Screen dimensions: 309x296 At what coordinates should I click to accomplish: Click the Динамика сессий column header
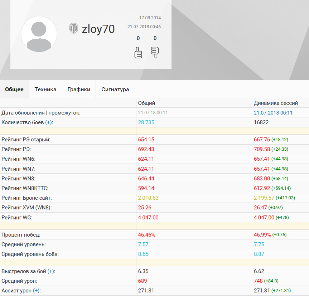(276, 103)
